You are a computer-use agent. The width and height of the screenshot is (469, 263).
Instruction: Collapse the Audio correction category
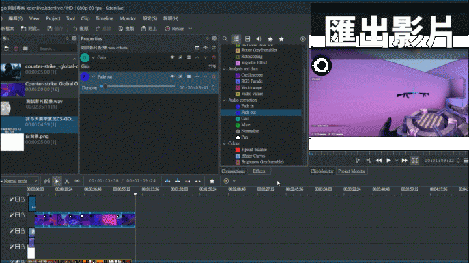click(x=224, y=100)
